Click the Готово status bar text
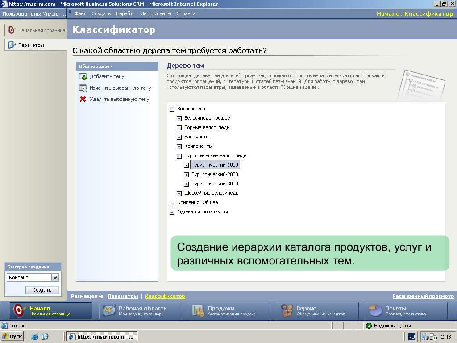Screen dimensions: 457x343 click(x=17, y=326)
